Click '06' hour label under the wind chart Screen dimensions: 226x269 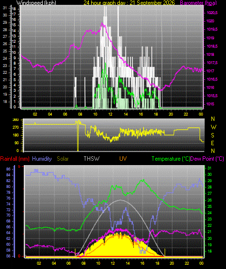(65, 114)
